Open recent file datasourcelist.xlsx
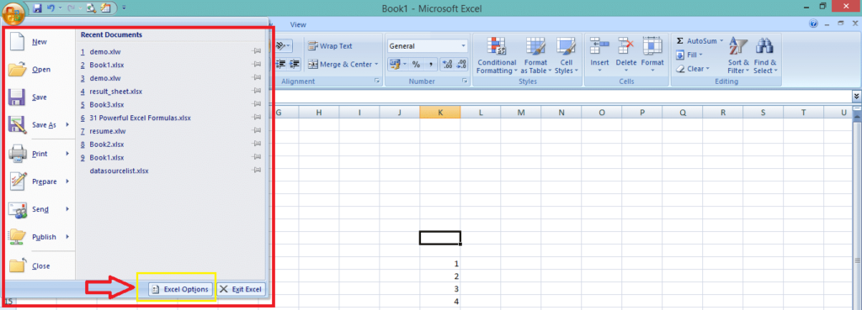Screen dimensions: 862x310 (119, 171)
